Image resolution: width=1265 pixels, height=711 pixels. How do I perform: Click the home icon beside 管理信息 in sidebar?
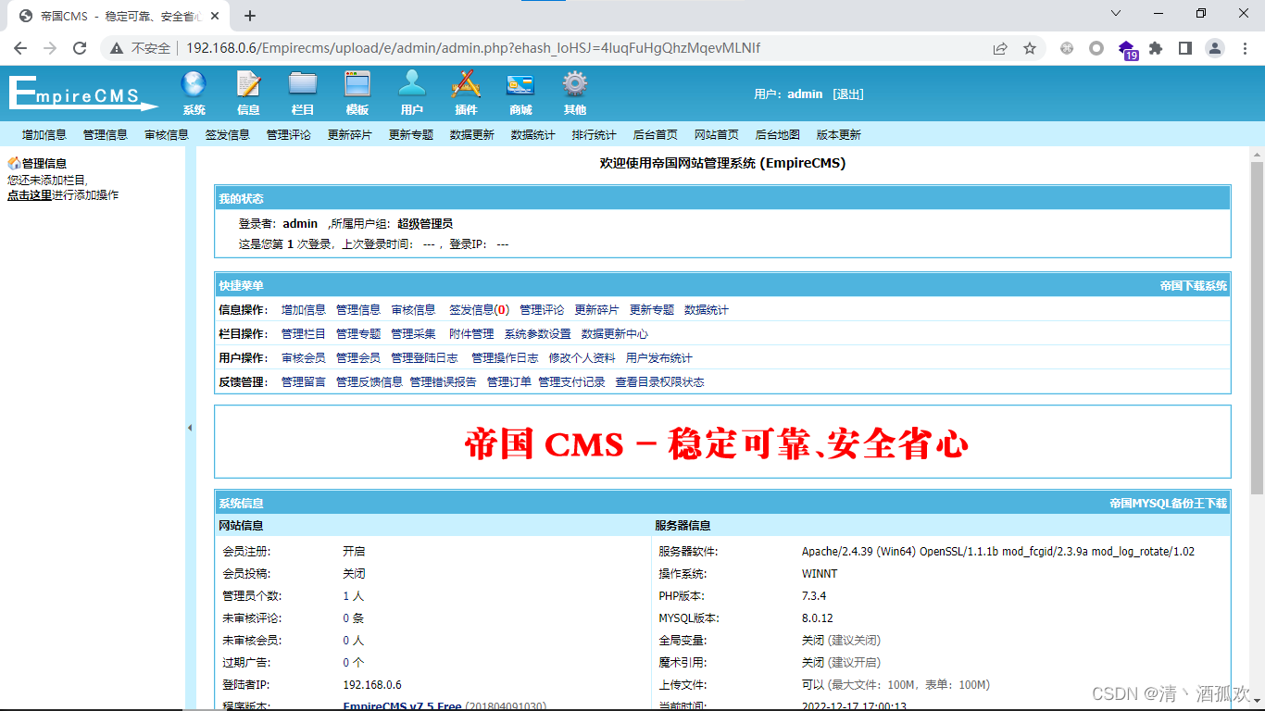click(x=14, y=163)
